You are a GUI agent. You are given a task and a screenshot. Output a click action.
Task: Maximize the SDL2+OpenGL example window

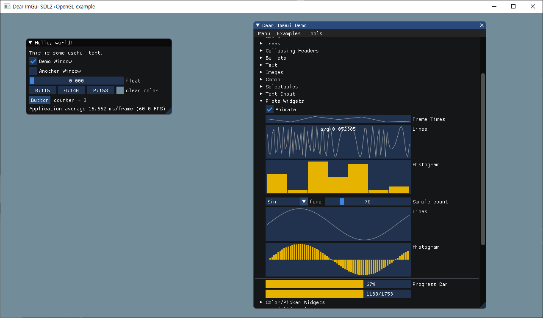[513, 6]
